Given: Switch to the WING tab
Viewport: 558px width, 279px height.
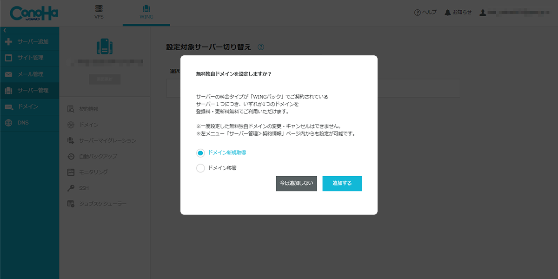Looking at the screenshot, I should tap(146, 13).
